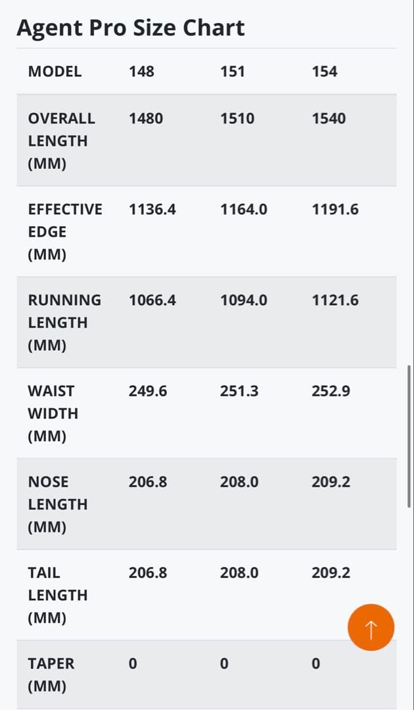Click the NOSE LENGTH (MM) row label
This screenshot has height=710, width=414.
point(58,504)
